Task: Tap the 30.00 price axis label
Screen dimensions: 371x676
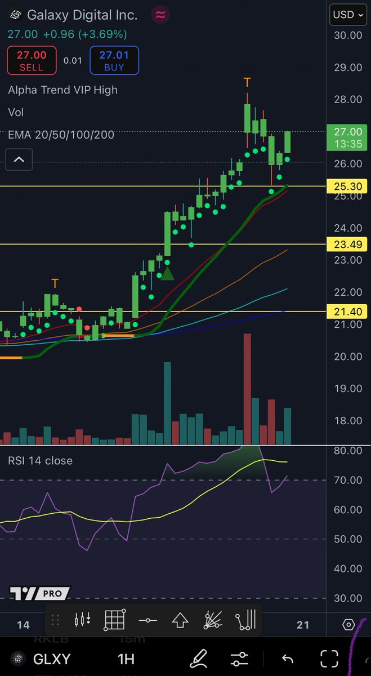Action: tap(347, 35)
